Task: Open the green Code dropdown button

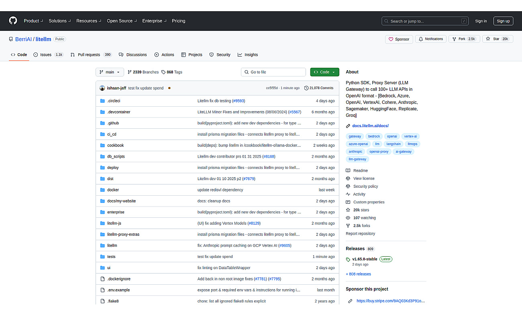Action: coord(324,72)
